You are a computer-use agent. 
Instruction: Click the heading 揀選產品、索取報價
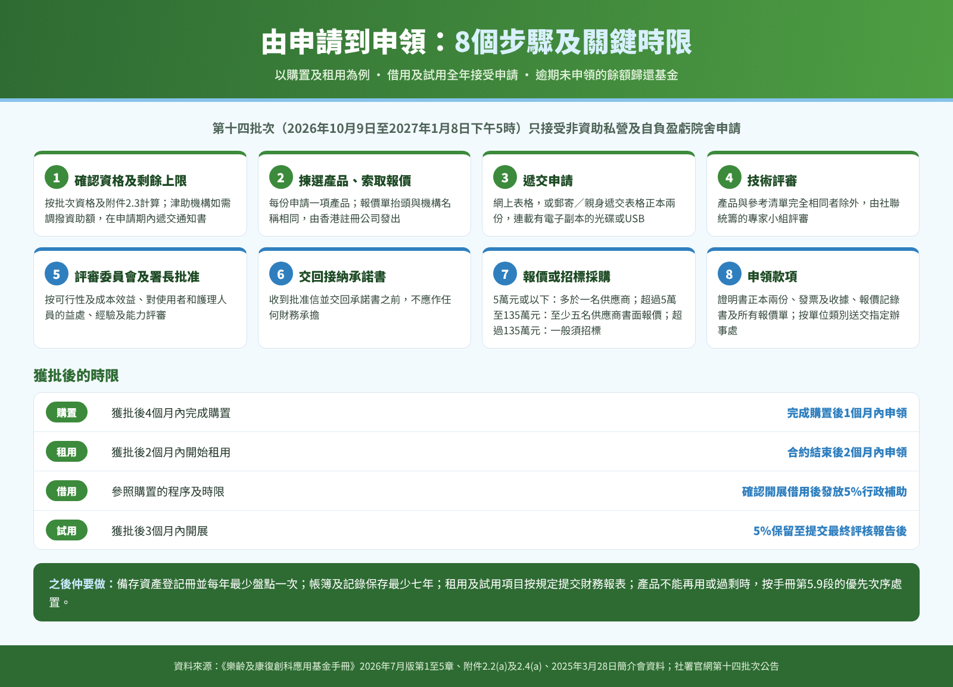pos(355,181)
